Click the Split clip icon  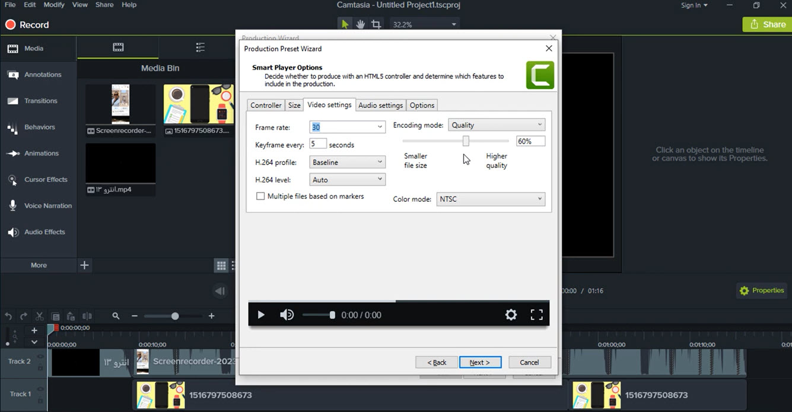87,316
